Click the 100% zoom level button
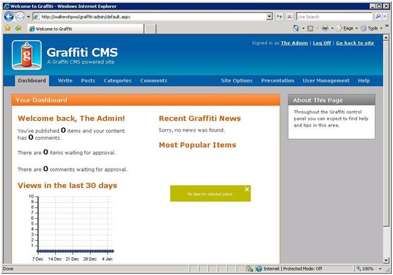Screen dimensions: 393x275 click(x=365, y=269)
